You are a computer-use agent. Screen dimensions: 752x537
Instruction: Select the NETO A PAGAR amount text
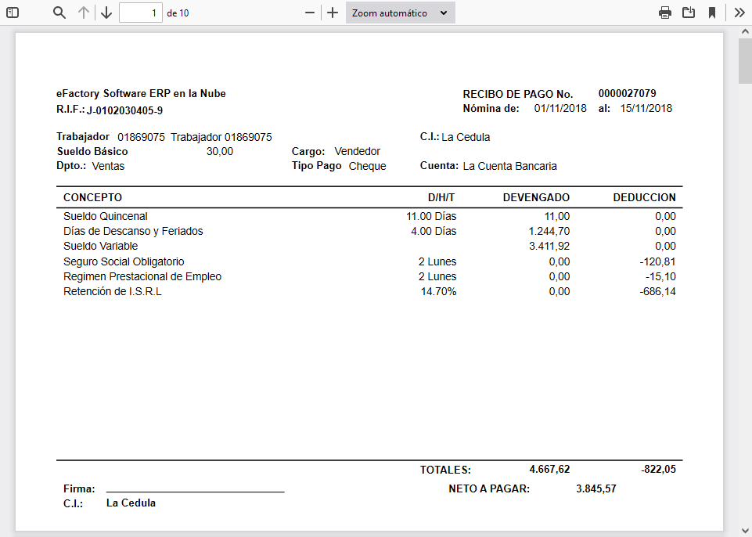[598, 488]
